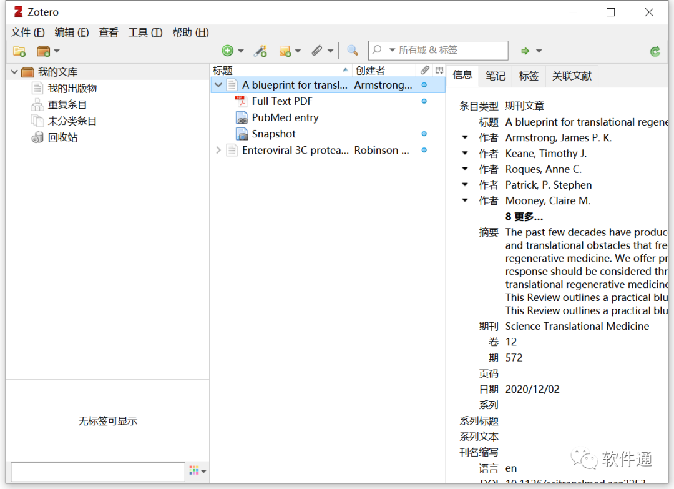Open the 文件 (F) menu
Image resolution: width=674 pixels, height=489 pixels.
tap(27, 32)
